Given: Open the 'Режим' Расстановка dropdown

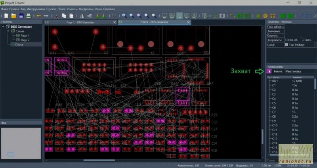Looking at the screenshot, I should [x=300, y=71].
